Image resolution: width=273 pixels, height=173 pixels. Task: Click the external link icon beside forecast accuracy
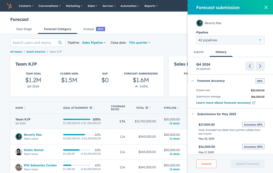(x=254, y=103)
